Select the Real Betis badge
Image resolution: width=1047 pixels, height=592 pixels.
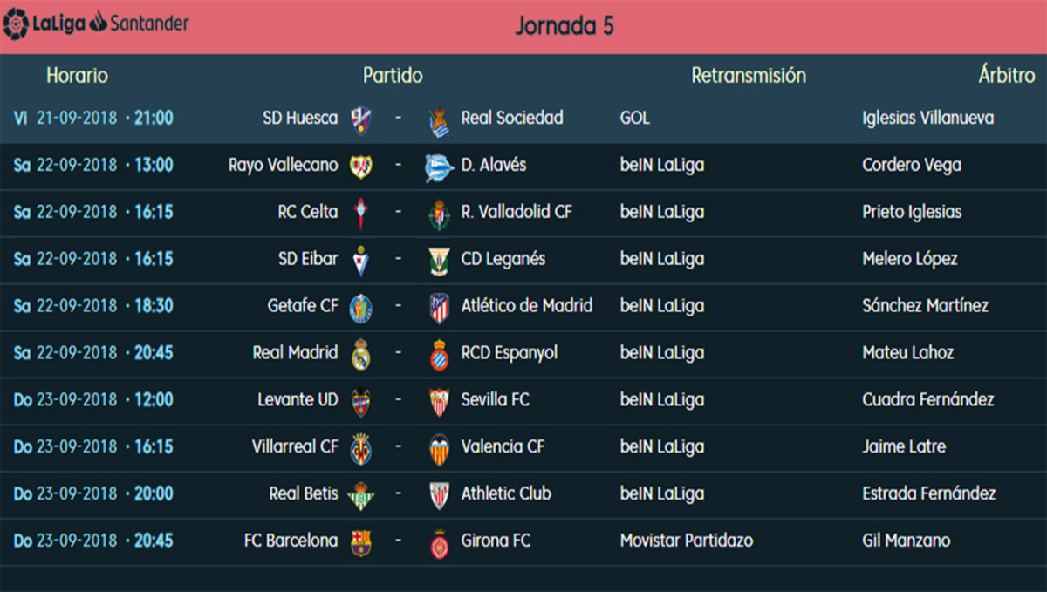coord(360,495)
